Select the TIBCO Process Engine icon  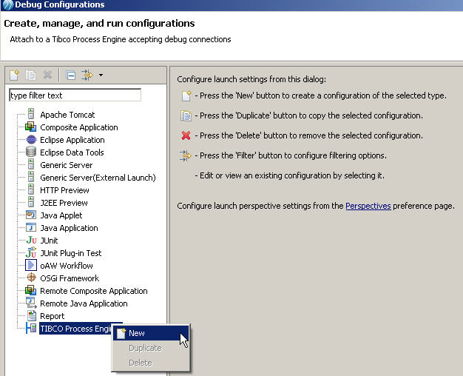click(x=31, y=328)
